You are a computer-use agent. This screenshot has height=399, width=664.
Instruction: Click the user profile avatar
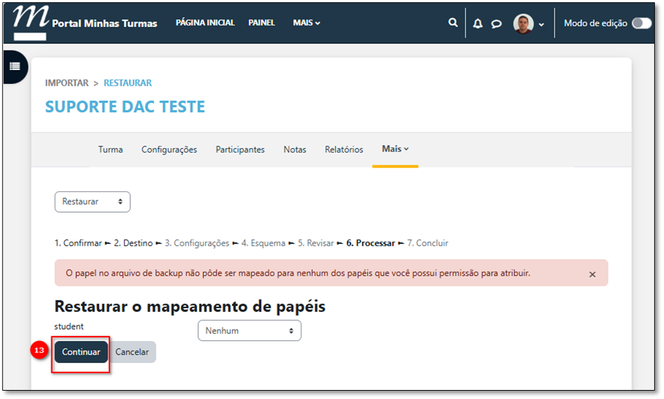pos(523,24)
